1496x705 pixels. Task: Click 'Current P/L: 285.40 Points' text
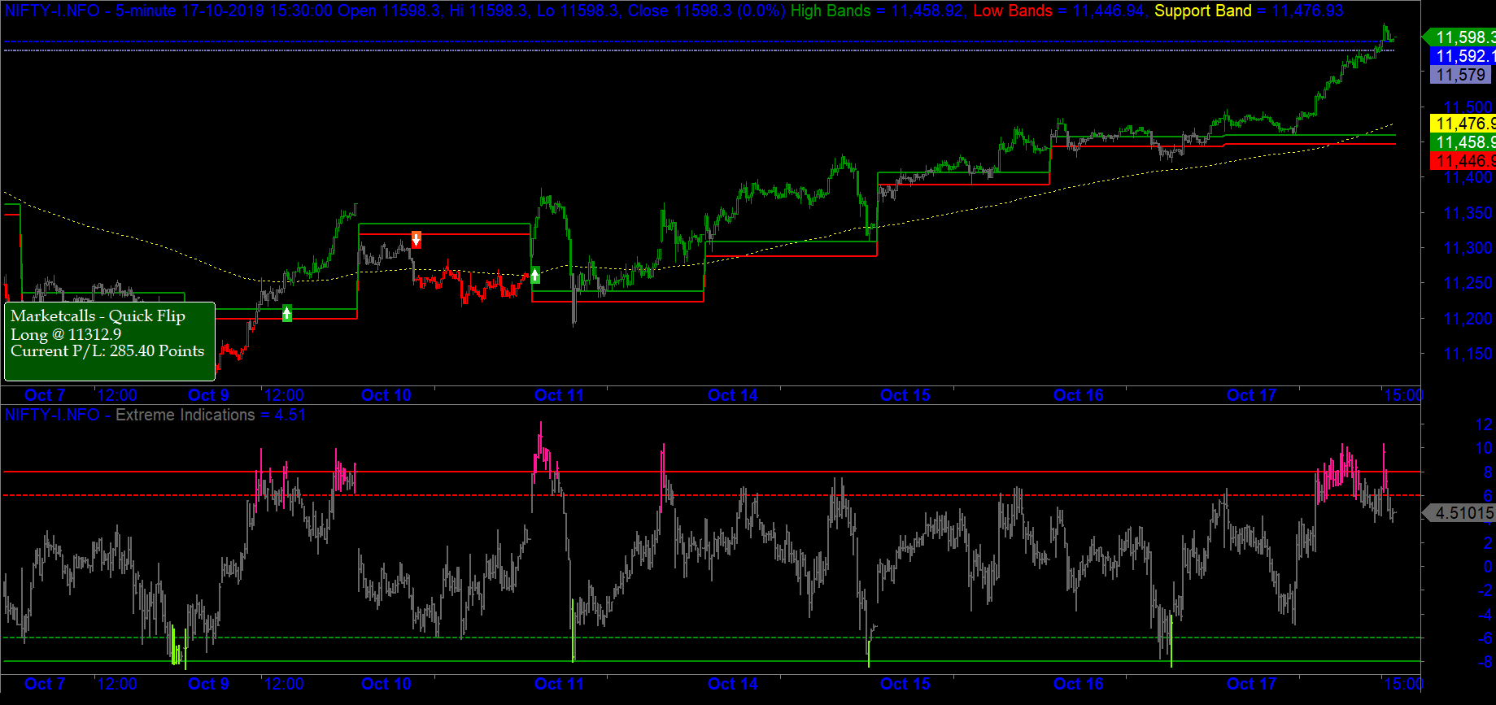point(107,351)
